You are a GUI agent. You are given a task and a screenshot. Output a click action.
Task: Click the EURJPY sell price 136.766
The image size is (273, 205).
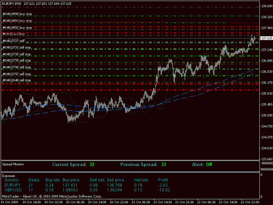pos(114,185)
